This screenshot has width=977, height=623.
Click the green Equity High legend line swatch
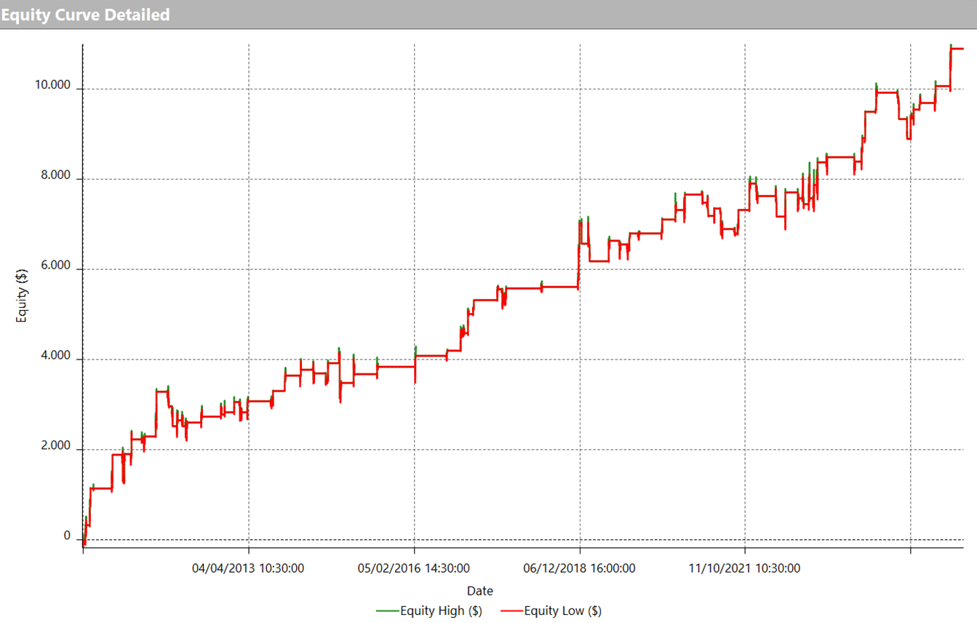[x=388, y=611]
